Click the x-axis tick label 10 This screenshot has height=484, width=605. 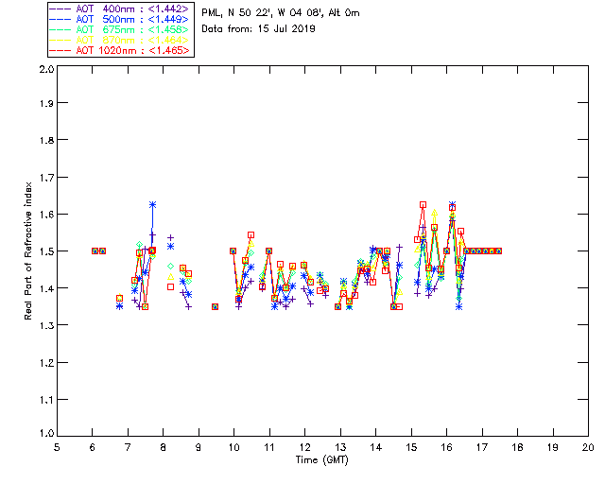tap(233, 447)
